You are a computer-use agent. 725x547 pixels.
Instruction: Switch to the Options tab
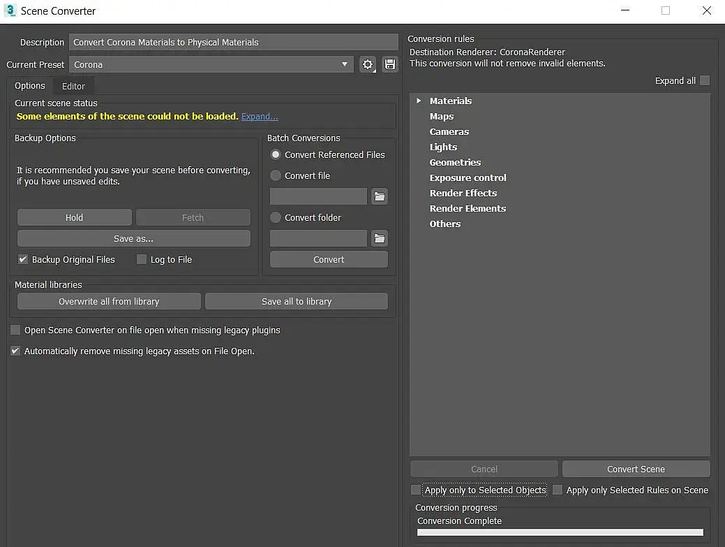(29, 86)
